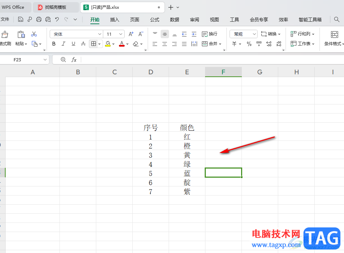
Task: Click the Wrap Text 换行 button
Action: [x=210, y=34]
